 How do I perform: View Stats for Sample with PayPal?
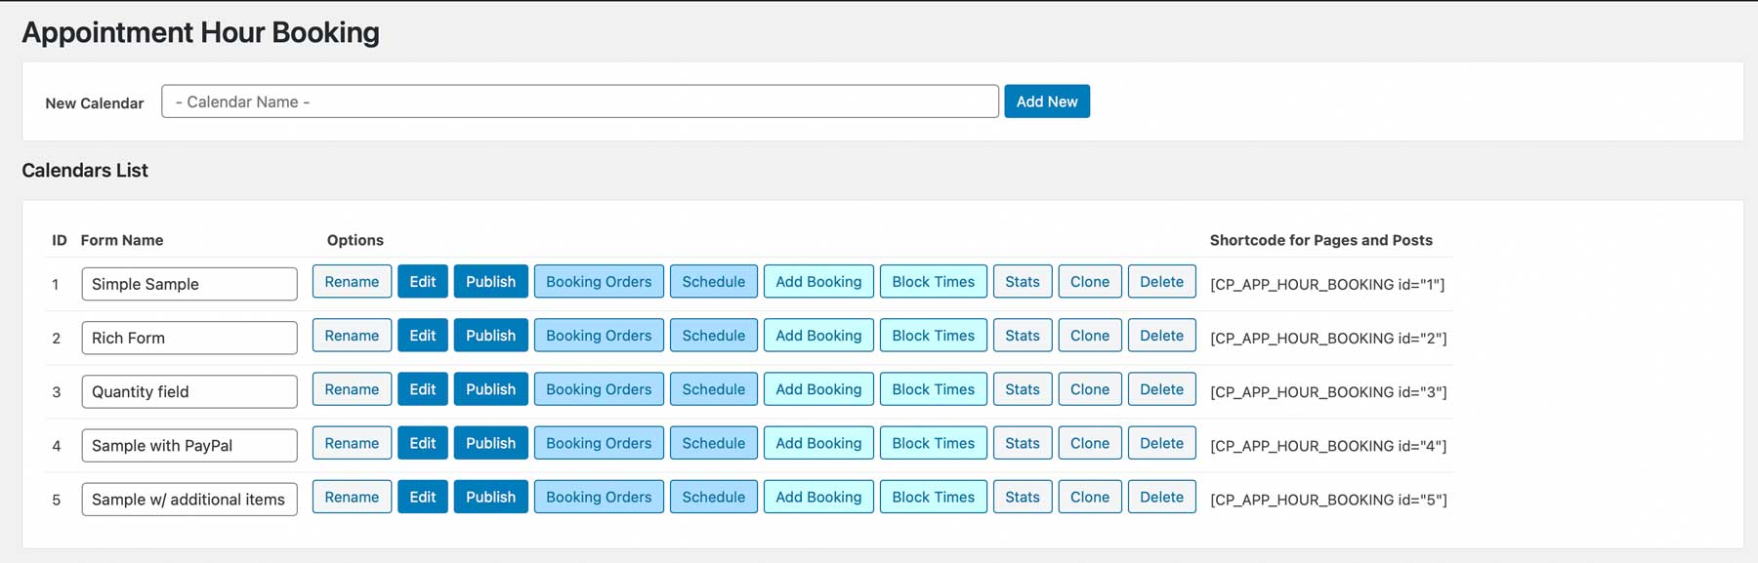1022,443
